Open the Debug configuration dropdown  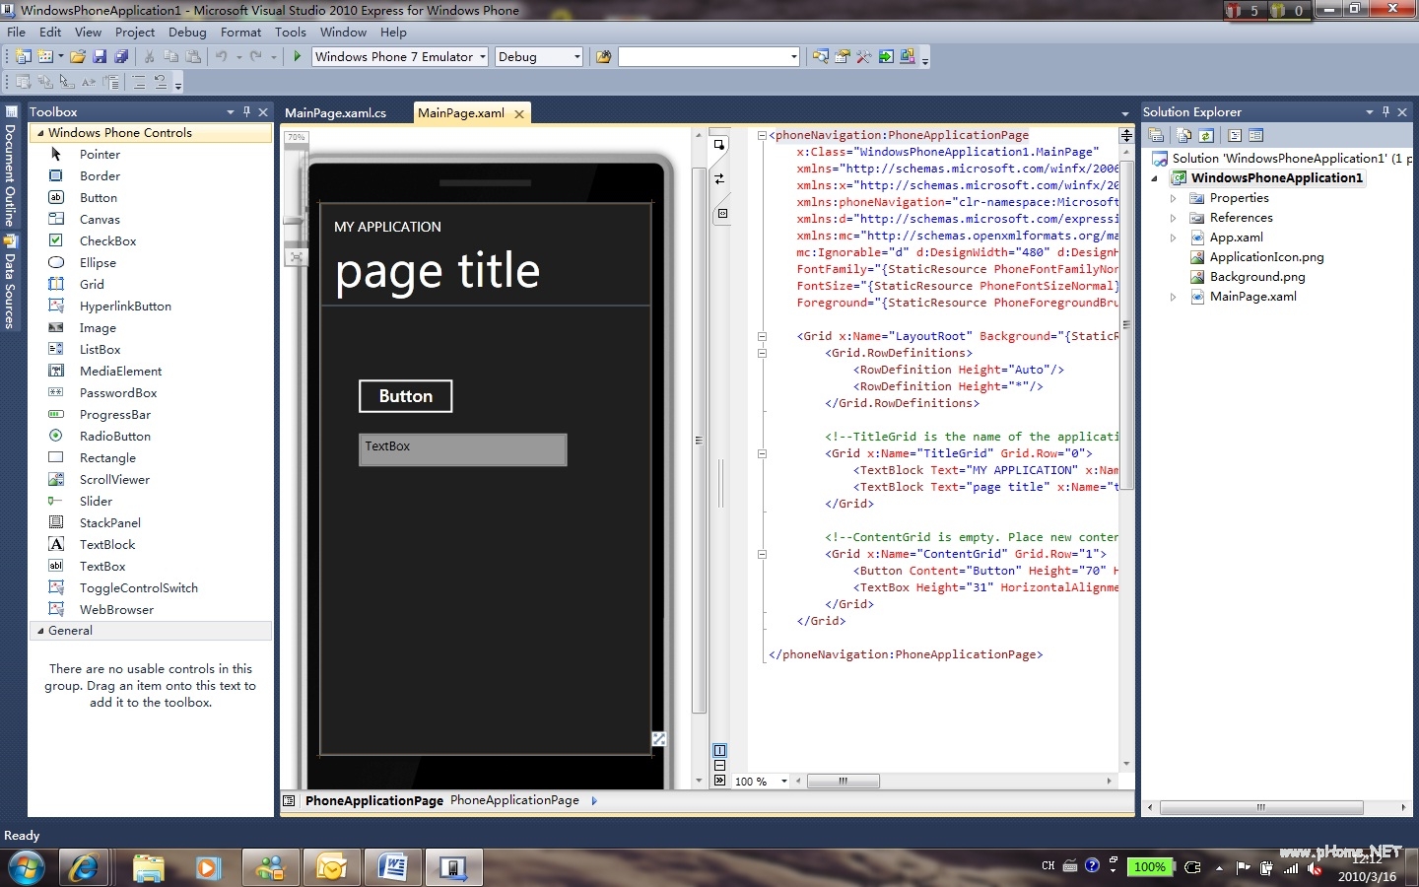click(577, 57)
